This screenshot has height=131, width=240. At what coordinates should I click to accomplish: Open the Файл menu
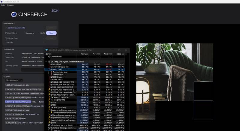pos(3,5)
